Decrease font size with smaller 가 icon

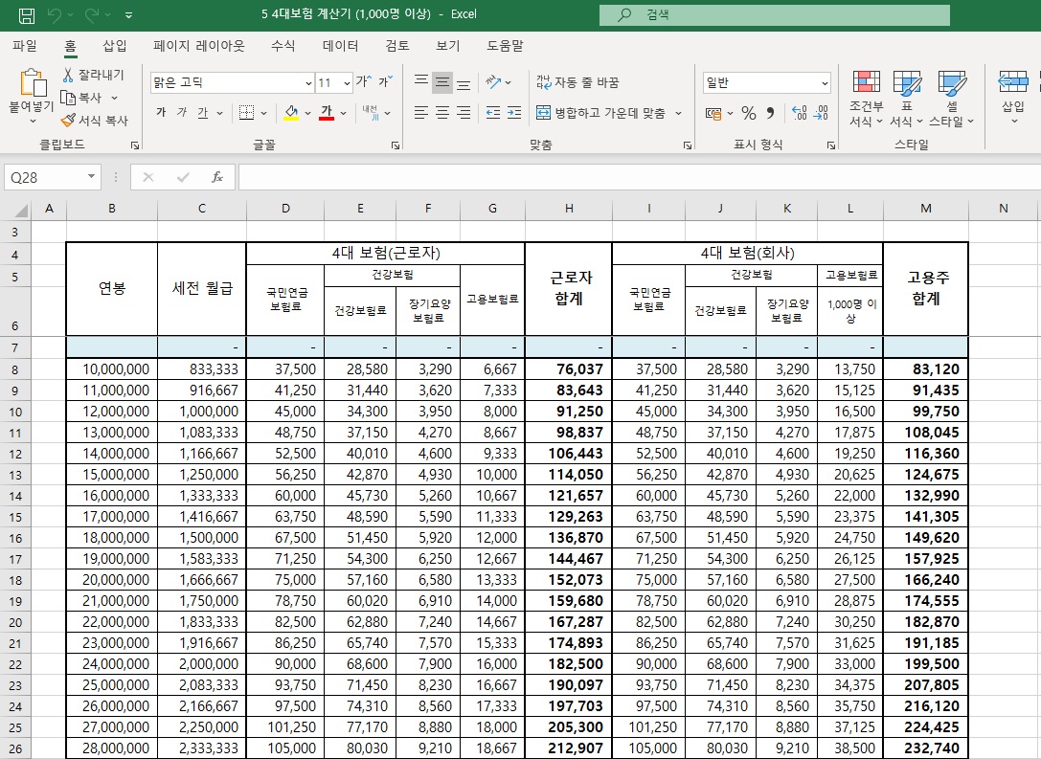coord(386,81)
